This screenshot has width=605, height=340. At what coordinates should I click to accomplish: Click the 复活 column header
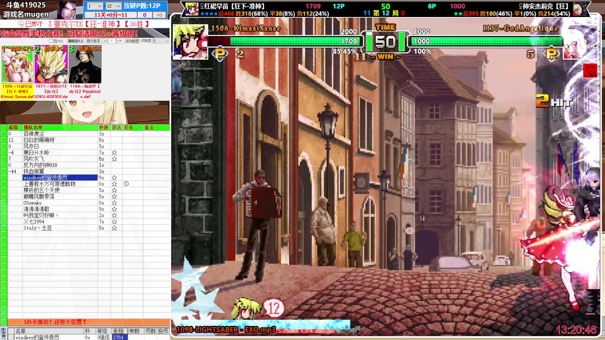(117, 127)
